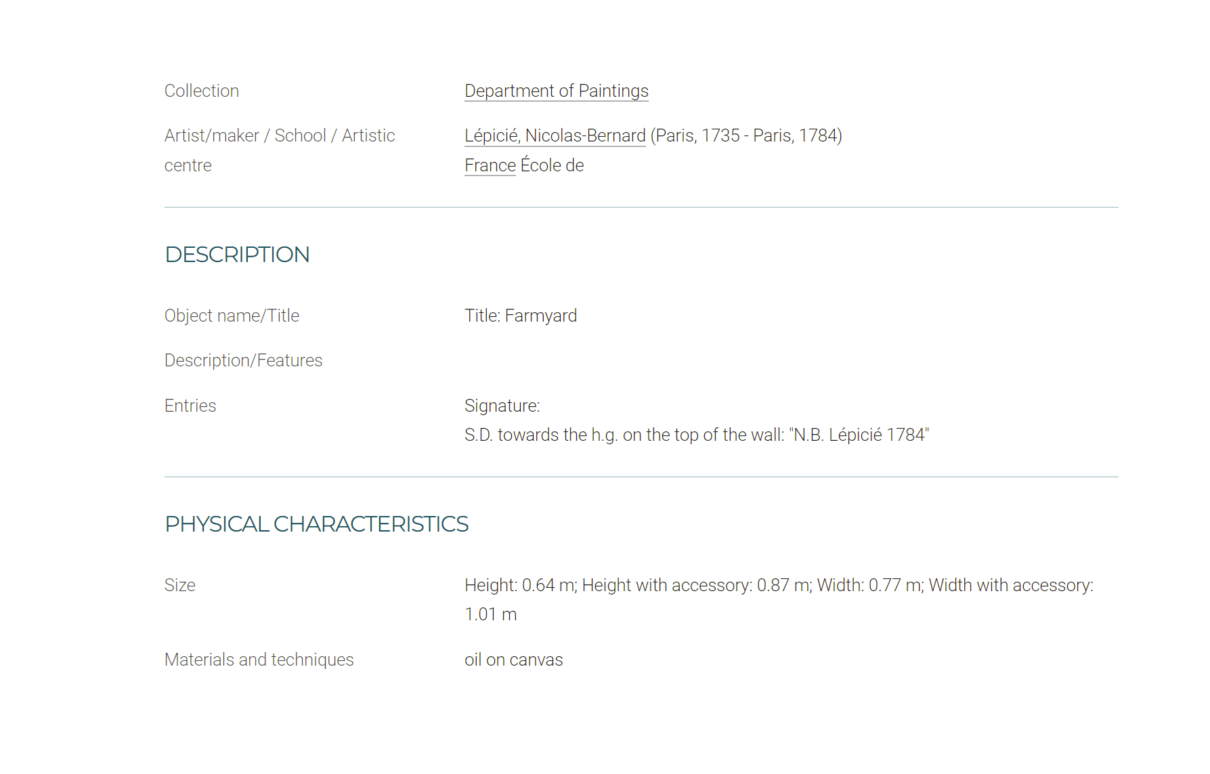
Task: Follow the France school link
Action: point(490,165)
